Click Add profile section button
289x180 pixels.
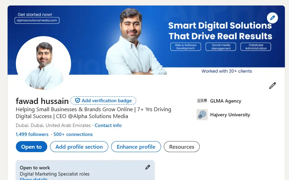[79, 147]
